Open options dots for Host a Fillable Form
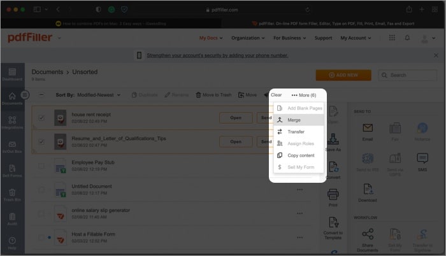 (300, 238)
